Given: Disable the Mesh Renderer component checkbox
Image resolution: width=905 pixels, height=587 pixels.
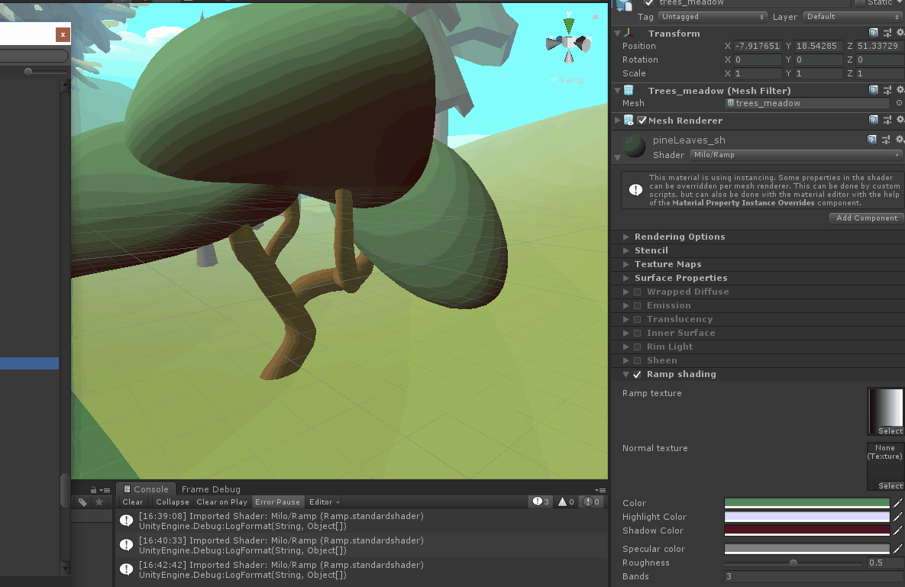Looking at the screenshot, I should click(x=642, y=121).
